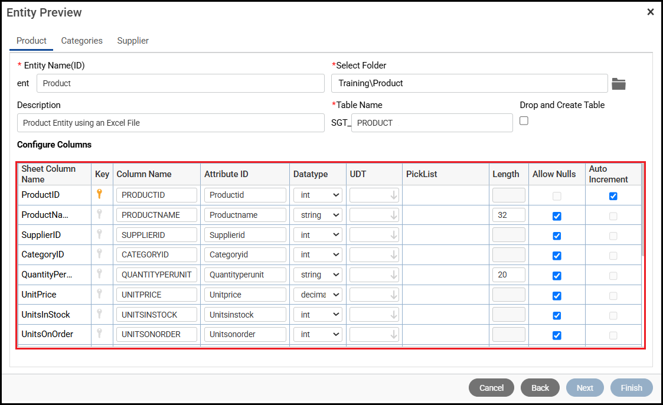Click key icon in UnitsOnOrder row
The image size is (663, 405).
tap(99, 334)
